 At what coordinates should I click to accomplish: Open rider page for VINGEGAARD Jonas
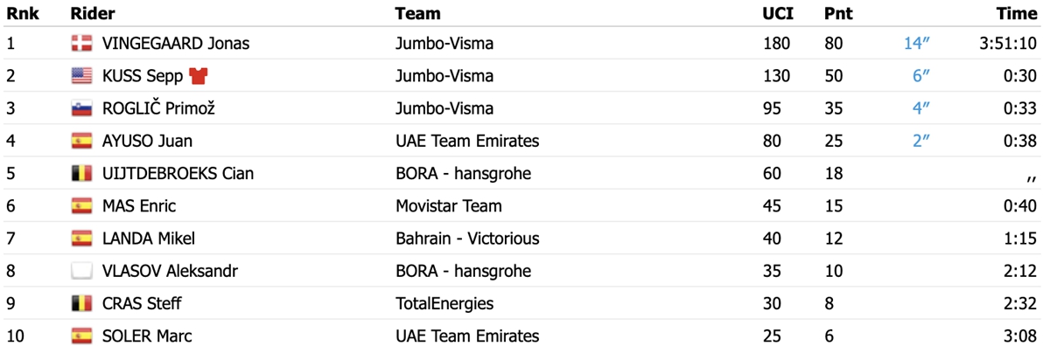click(x=176, y=44)
